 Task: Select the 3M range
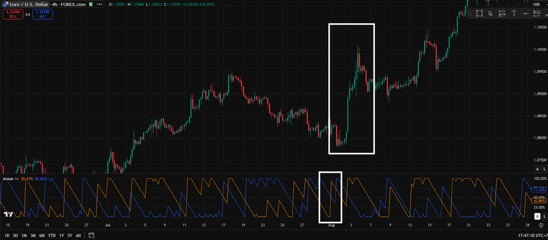[x=33, y=236]
